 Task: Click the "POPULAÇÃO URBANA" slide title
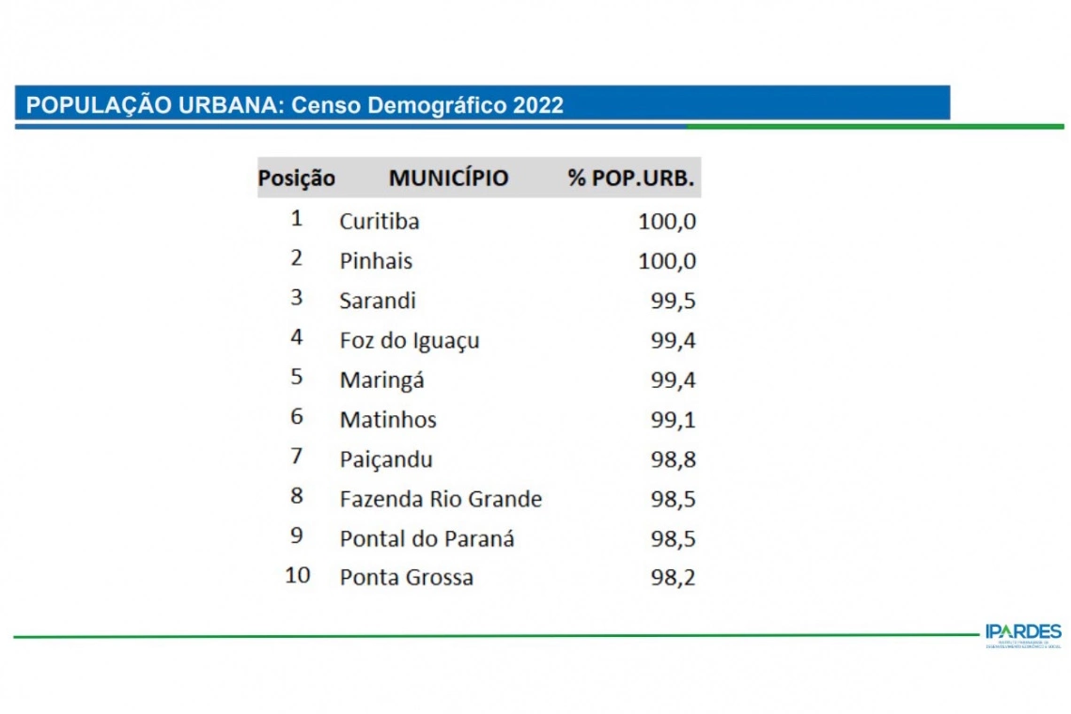tap(294, 104)
